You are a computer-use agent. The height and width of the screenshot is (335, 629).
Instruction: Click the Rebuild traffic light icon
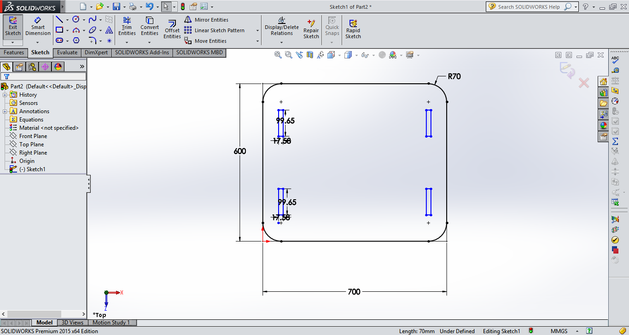(x=183, y=6)
